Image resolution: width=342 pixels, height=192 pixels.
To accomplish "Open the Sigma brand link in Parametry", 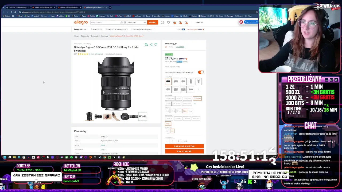I will tap(103, 145).
